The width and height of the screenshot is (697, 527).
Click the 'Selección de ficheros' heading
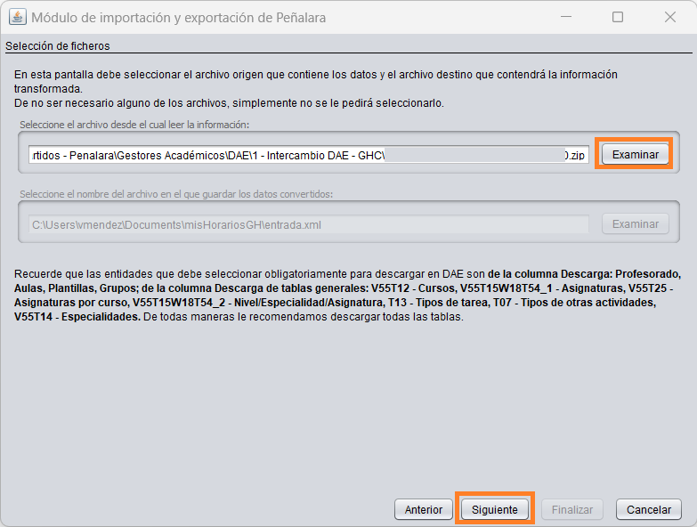tap(57, 45)
